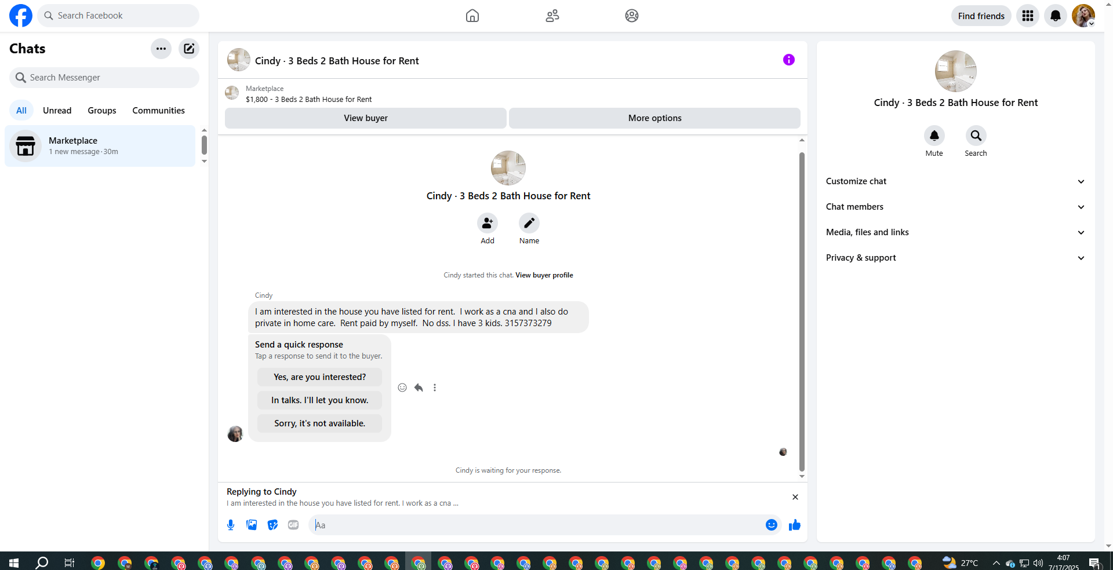The width and height of the screenshot is (1113, 570).
Task: Click the Search Facebook field
Action: tap(118, 16)
